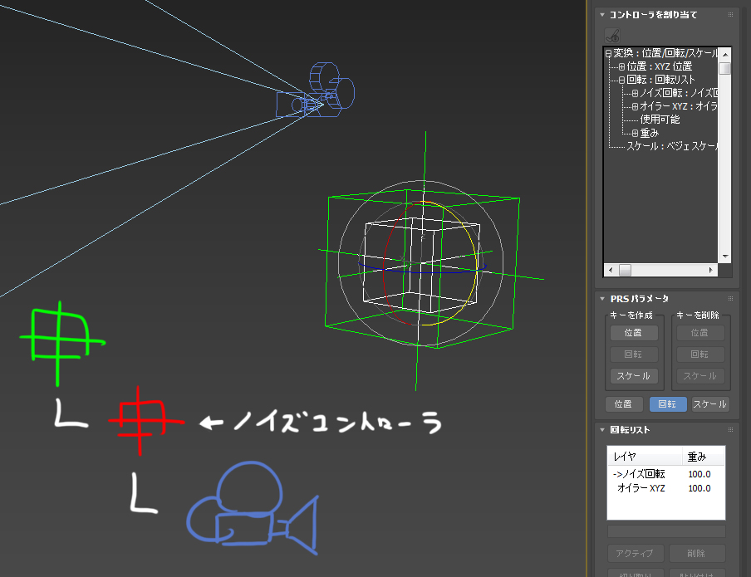Switch to the スケール PRS toggle at bottom row
The height and width of the screenshot is (577, 751).
pos(710,404)
